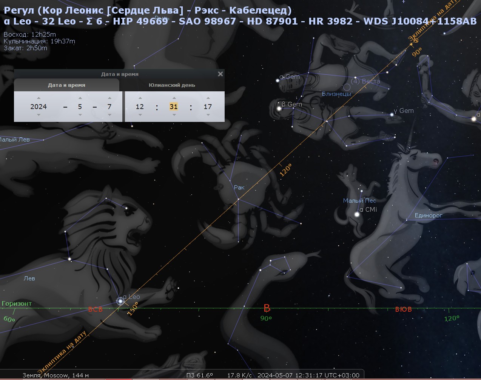This screenshot has width=481, height=380.
Task: Increase the month 5 with up arrow
Action: (x=80, y=98)
